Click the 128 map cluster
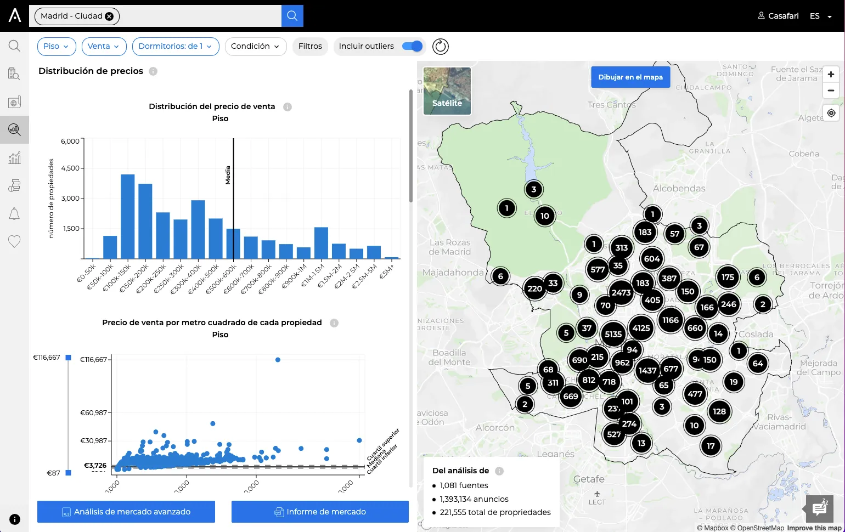Image resolution: width=845 pixels, height=532 pixels. coord(719,411)
